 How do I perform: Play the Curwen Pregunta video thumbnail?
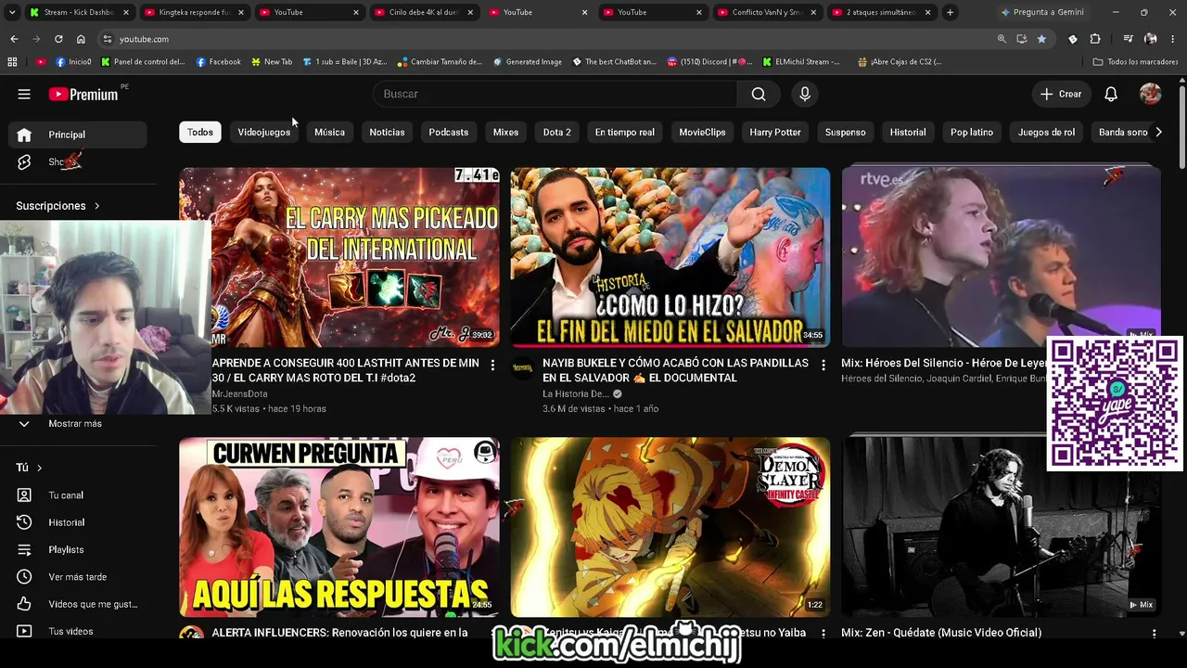339,527
